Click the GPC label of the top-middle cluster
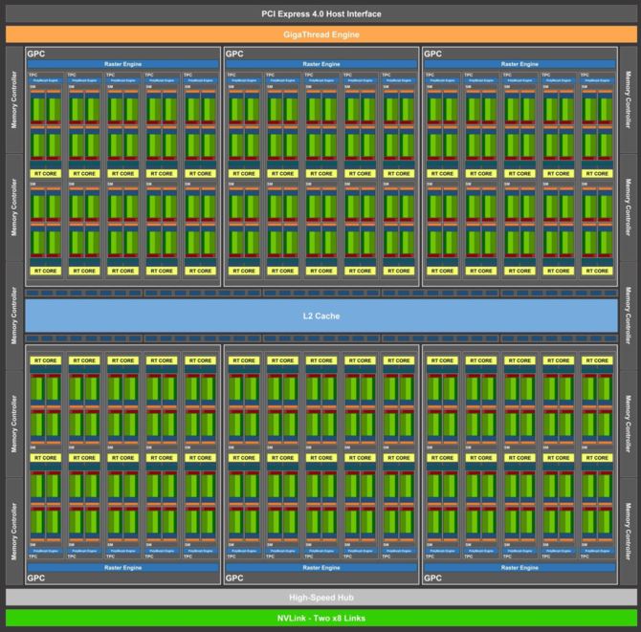Viewport: 641px width, 632px height. (x=234, y=54)
